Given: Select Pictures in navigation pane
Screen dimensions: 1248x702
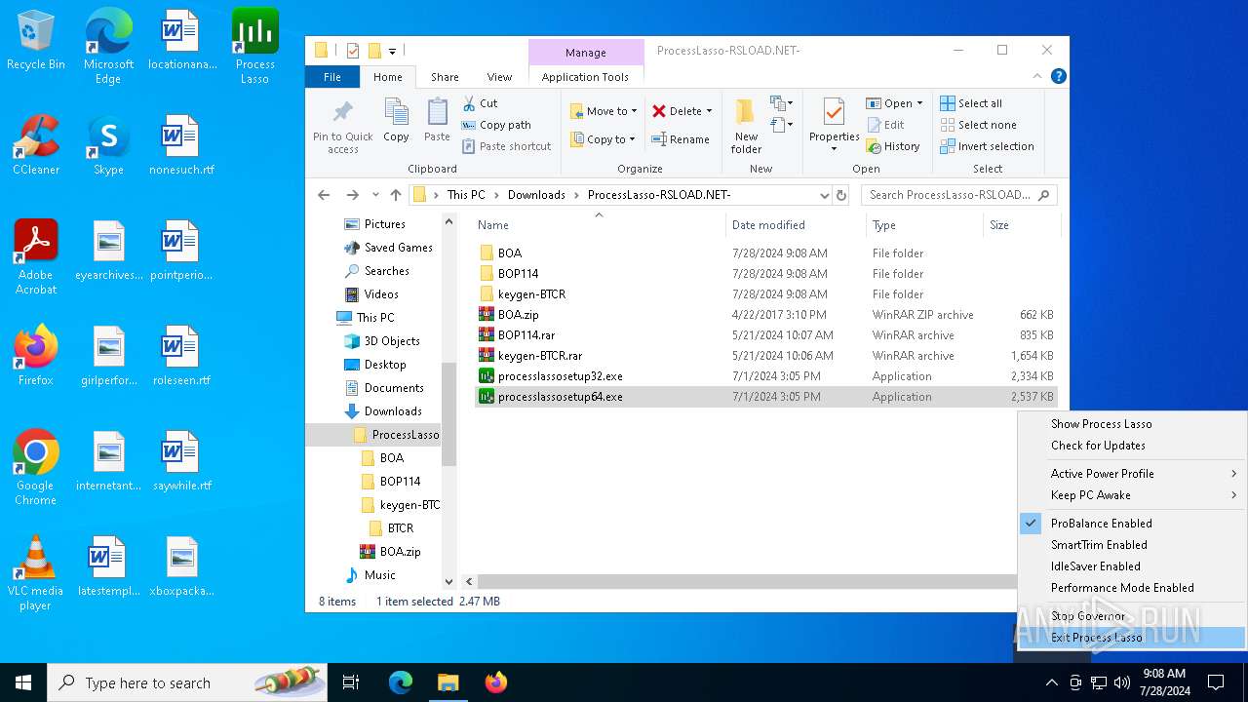Looking at the screenshot, I should coord(384,223).
